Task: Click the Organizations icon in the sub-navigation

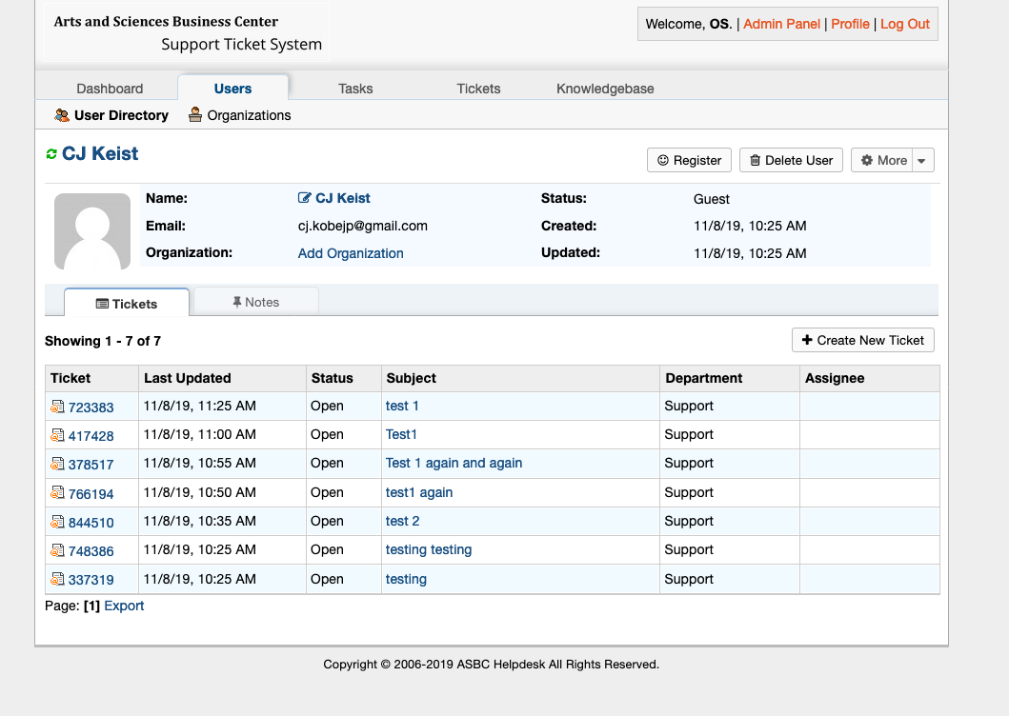Action: coord(195,115)
